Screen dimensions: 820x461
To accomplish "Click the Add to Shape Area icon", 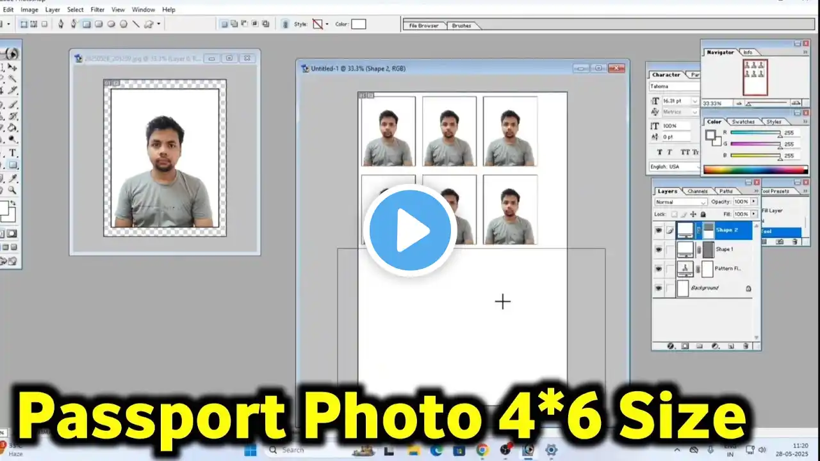I will point(234,24).
